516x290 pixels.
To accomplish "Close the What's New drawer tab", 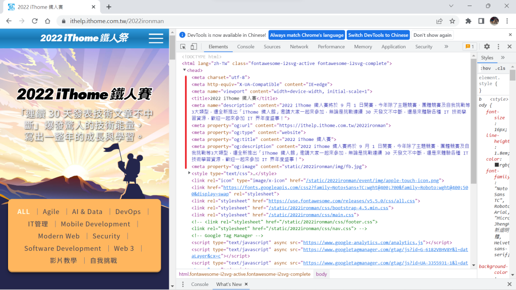I will tap(246, 284).
